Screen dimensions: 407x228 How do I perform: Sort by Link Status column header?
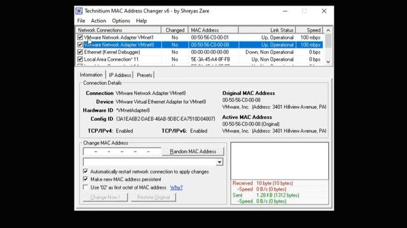click(267, 30)
